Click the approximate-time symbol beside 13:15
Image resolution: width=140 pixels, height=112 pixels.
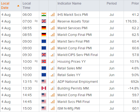click(x=36, y=81)
